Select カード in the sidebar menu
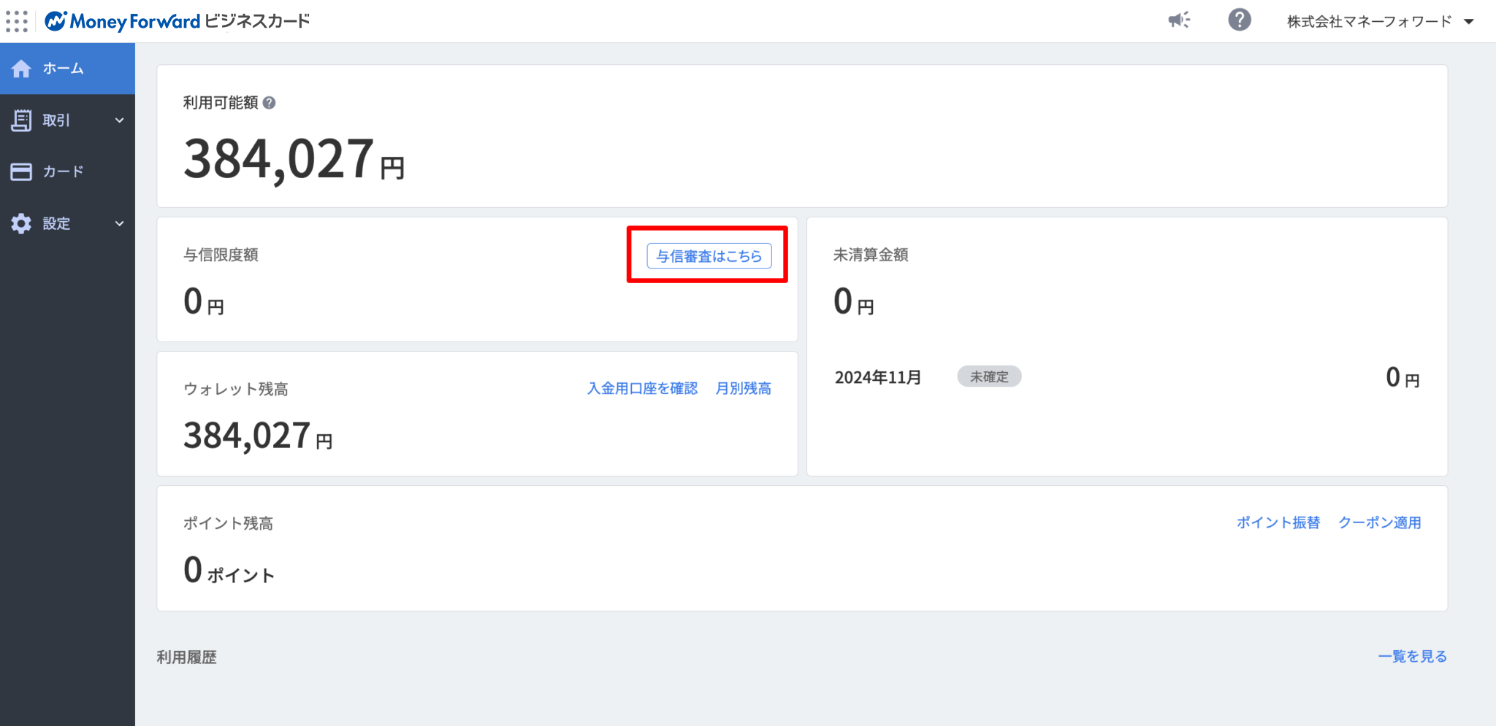This screenshot has height=726, width=1496. tap(63, 171)
